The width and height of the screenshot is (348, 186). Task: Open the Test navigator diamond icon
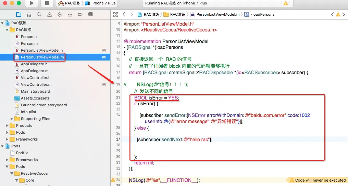click(x=60, y=15)
